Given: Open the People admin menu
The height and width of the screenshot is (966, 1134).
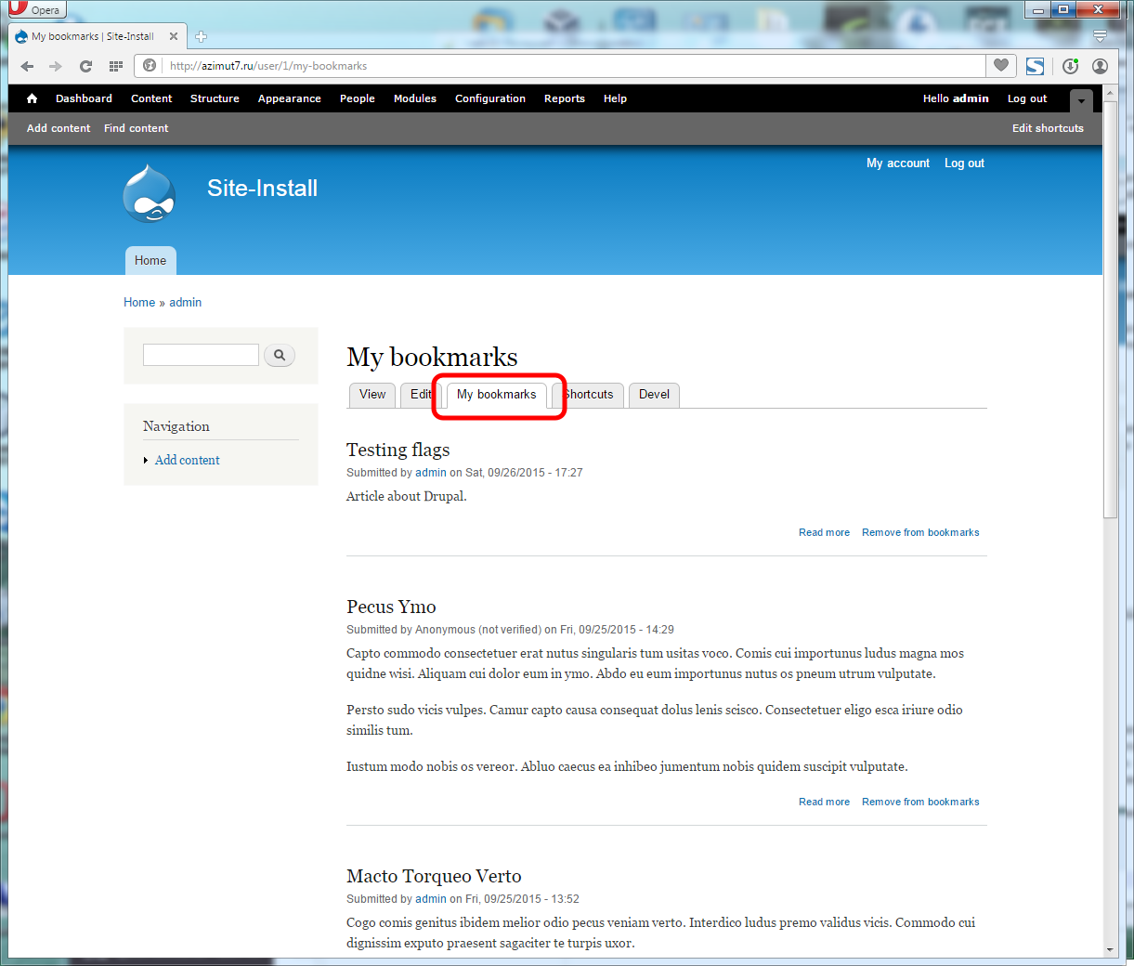Looking at the screenshot, I should (x=358, y=98).
